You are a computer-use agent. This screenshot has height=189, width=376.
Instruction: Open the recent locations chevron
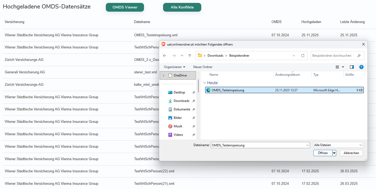click(182, 56)
